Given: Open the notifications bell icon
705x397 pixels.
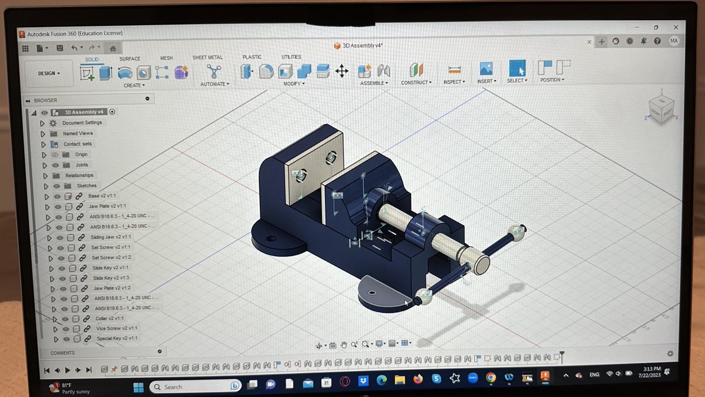Looking at the screenshot, I should click(644, 41).
